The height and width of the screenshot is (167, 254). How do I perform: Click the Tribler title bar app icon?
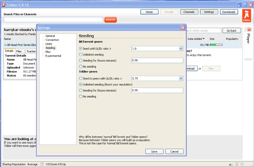point(3,5)
